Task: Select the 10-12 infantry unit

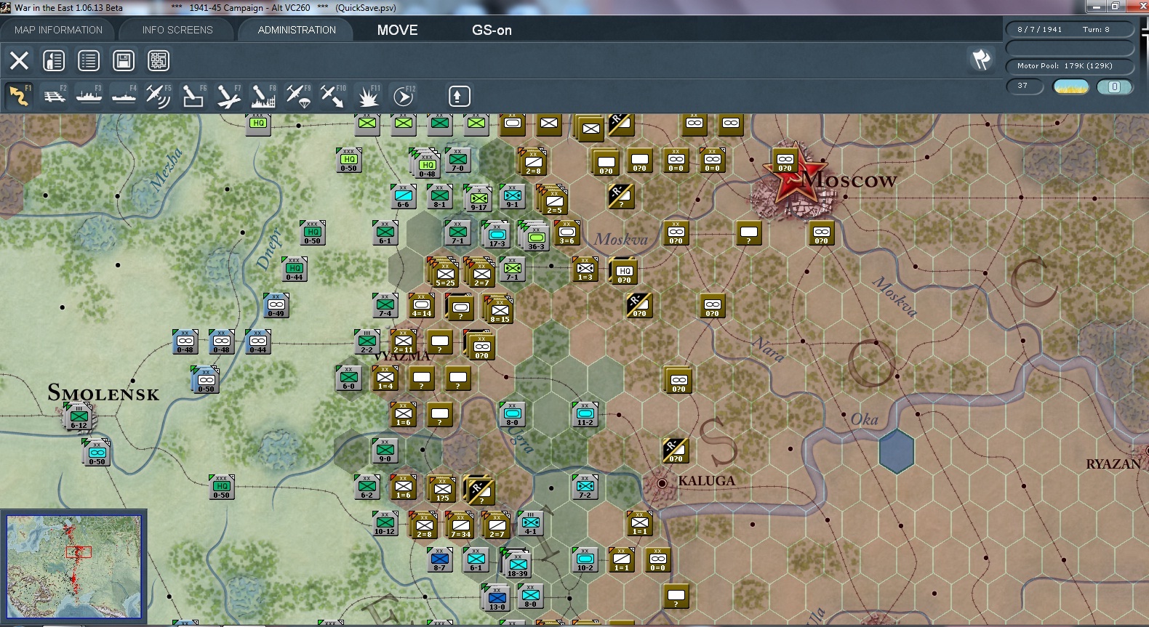Action: coord(385,523)
